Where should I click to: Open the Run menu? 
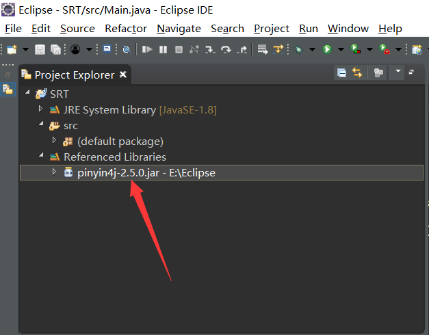click(x=309, y=29)
